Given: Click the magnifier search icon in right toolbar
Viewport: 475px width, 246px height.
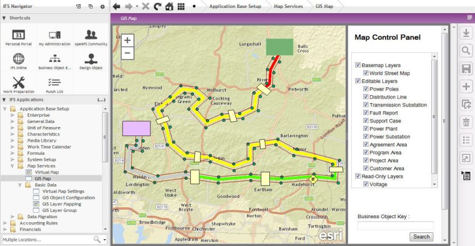Looking at the screenshot, I should tap(466, 51).
